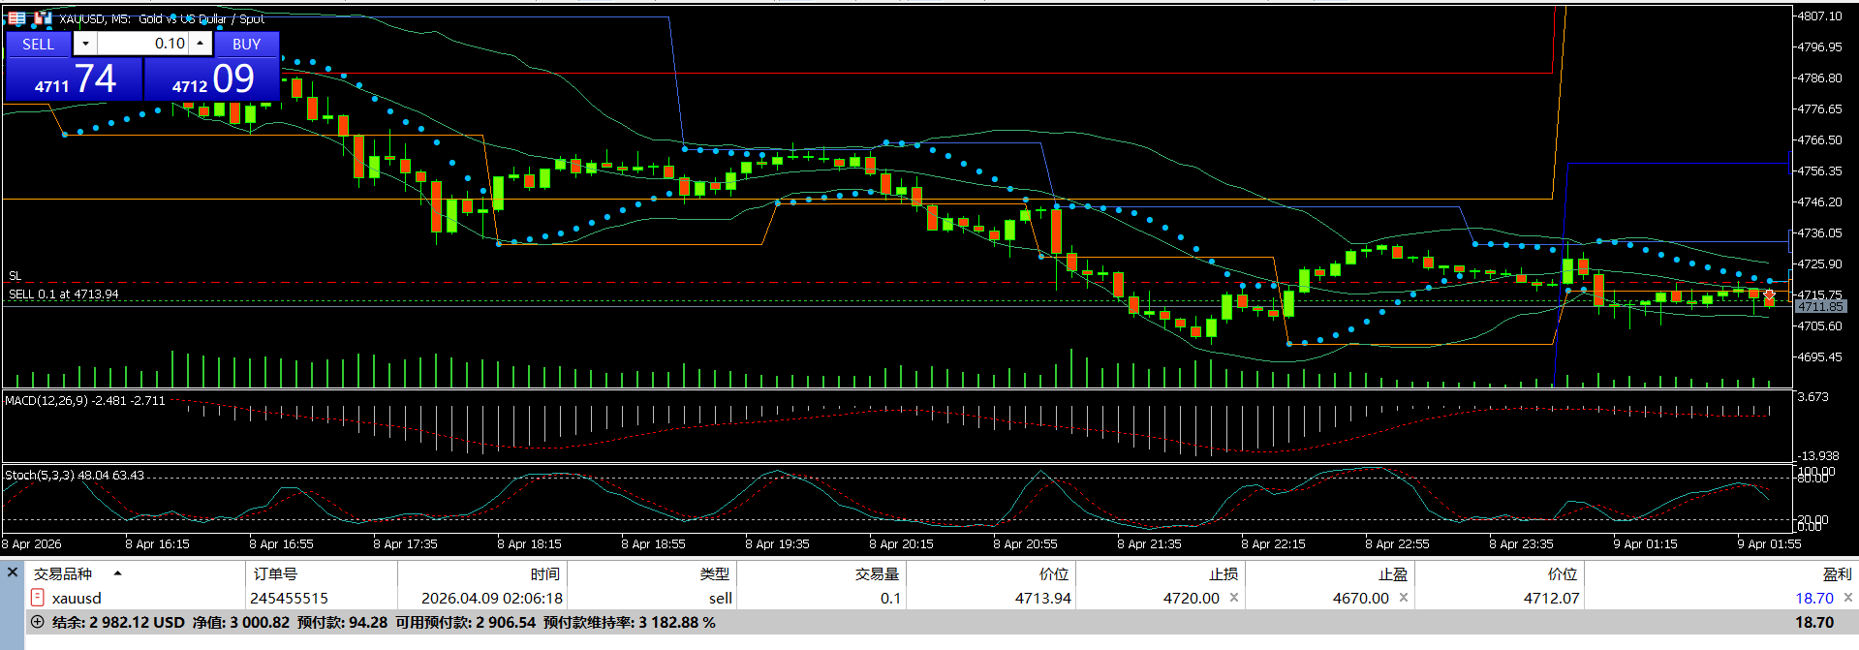Click the stop loss value 4720.00
Screen dimensions: 1859x650
tap(1191, 598)
